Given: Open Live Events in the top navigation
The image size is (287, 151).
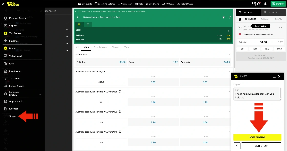Looking at the screenshot, I should [85, 4].
